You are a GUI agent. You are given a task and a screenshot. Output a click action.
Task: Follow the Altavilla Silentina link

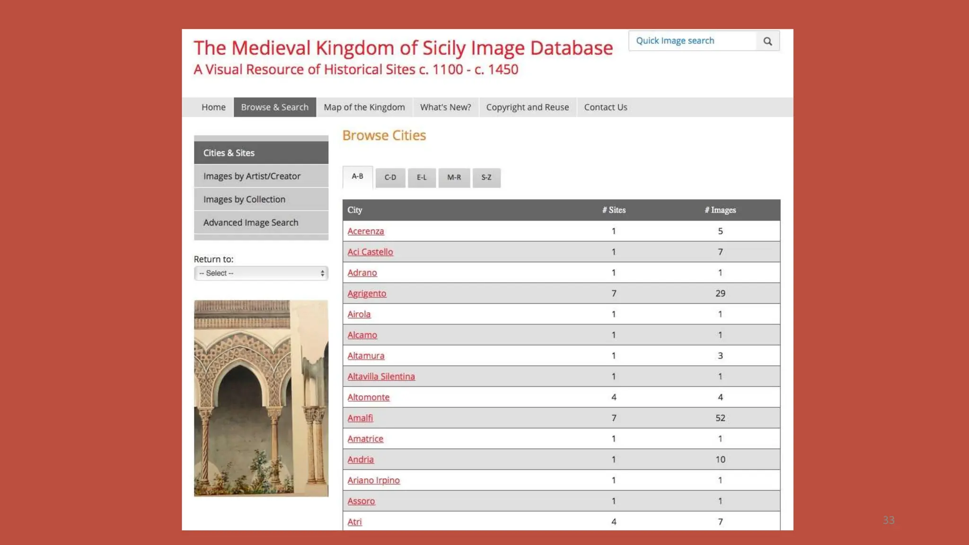point(381,377)
